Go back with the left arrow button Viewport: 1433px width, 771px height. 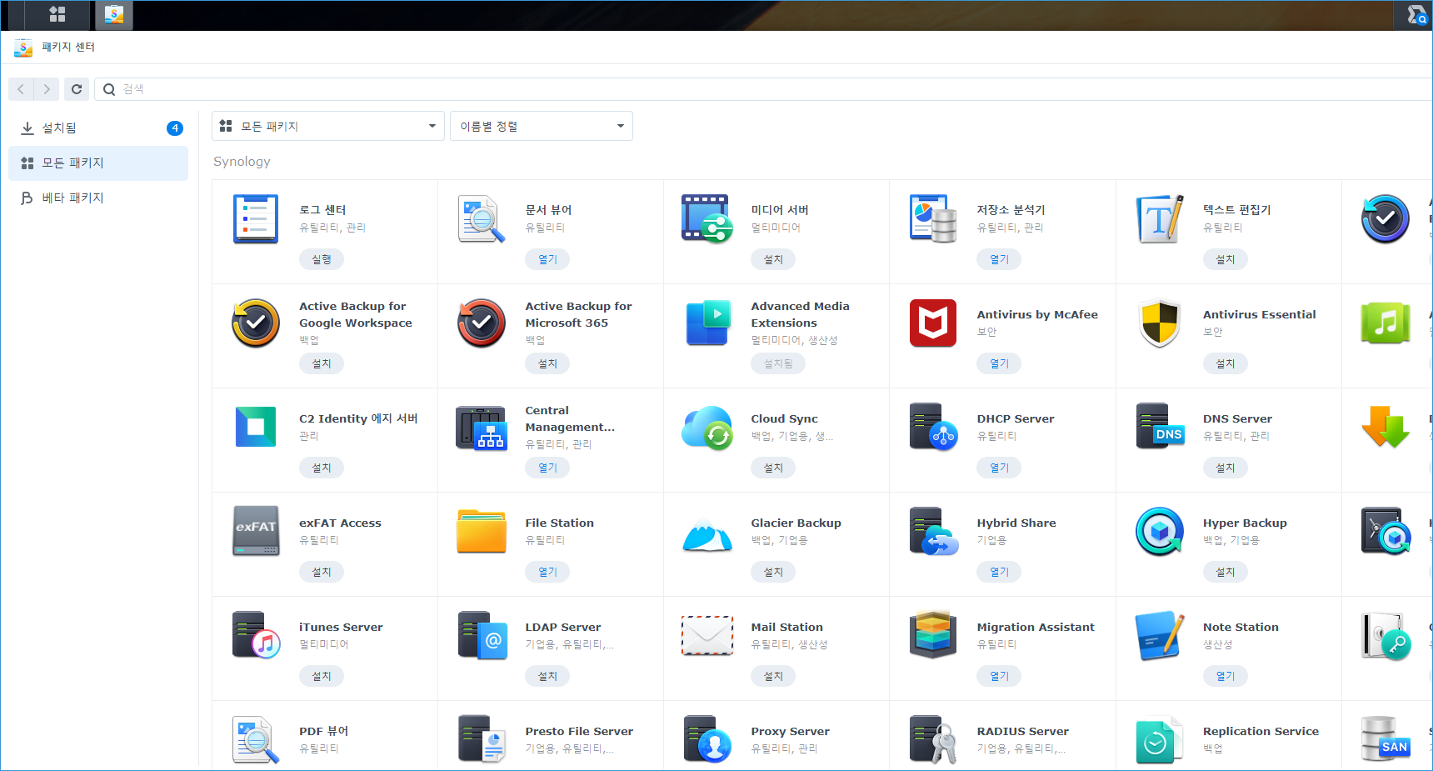[x=21, y=89]
